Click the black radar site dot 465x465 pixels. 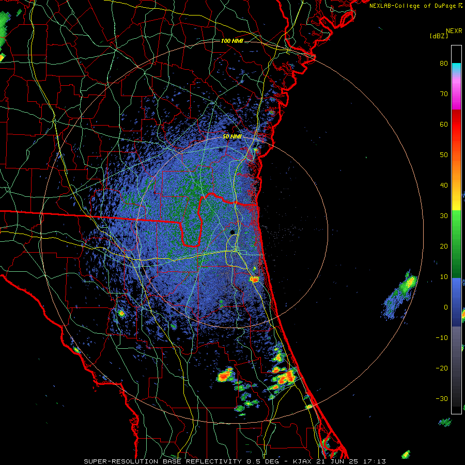[x=232, y=232]
